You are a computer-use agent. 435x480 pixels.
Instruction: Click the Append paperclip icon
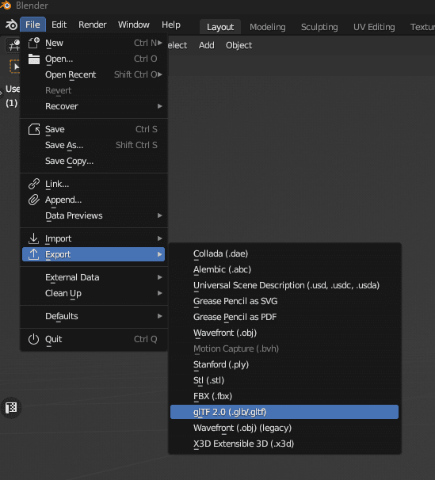point(33,200)
